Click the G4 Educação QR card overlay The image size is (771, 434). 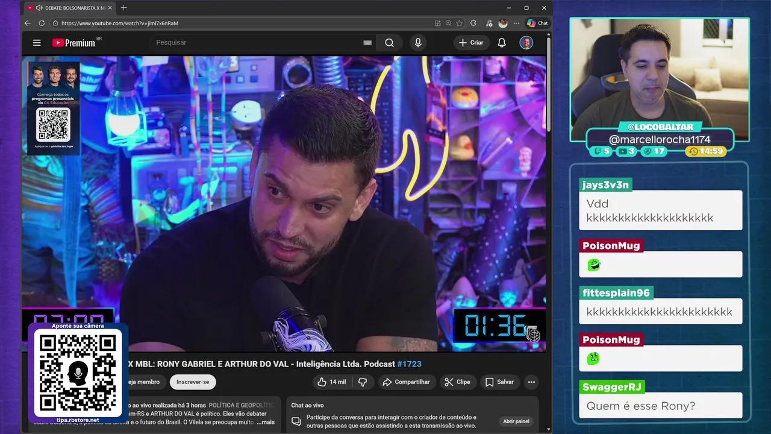point(53,107)
